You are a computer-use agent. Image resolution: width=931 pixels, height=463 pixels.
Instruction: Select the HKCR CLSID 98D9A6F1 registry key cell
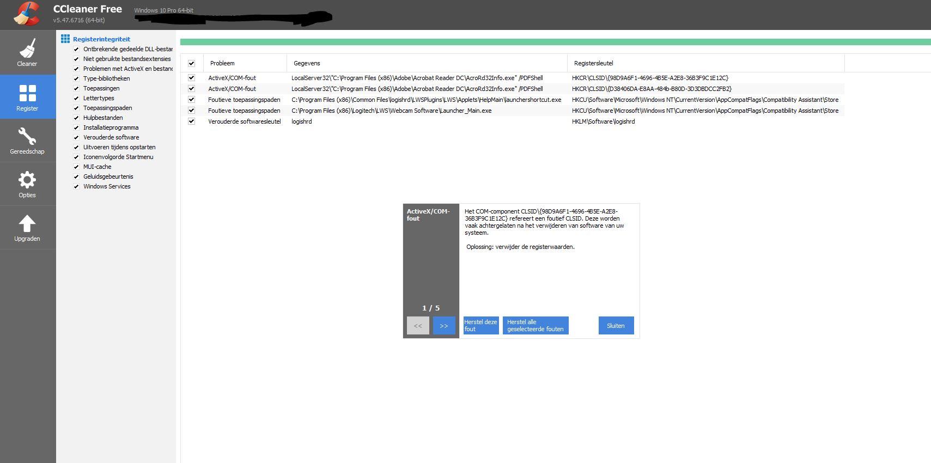650,78
